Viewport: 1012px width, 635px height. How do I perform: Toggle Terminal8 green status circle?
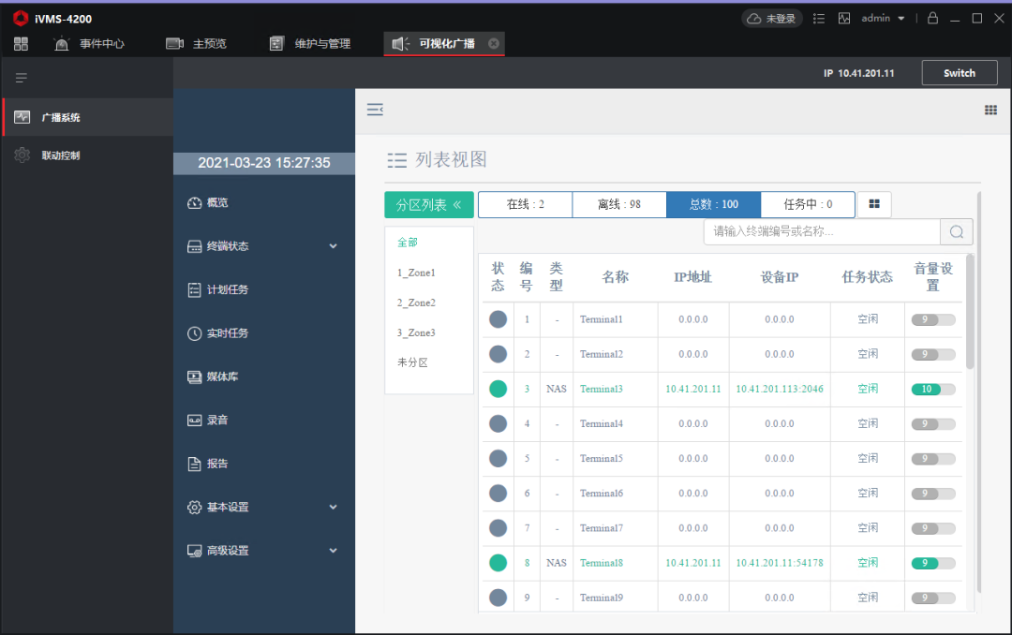click(498, 563)
